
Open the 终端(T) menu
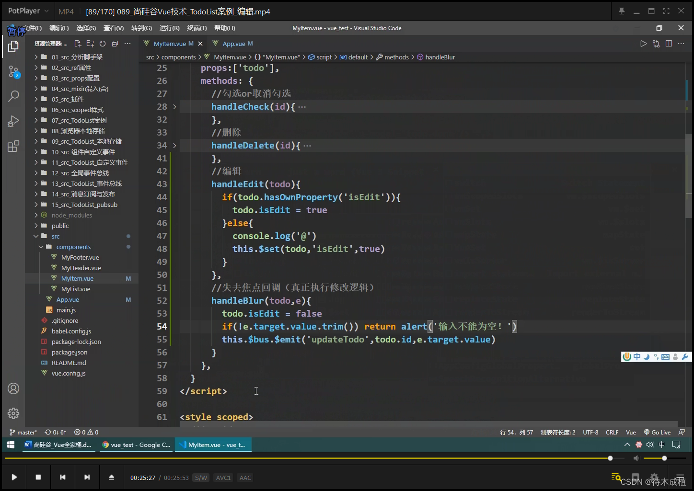[x=197, y=28]
